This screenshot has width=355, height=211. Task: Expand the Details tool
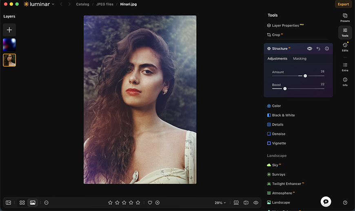[x=275, y=124]
